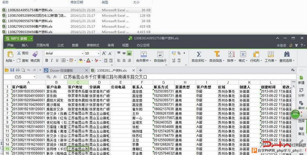The height and width of the screenshot is (155, 307).
Task: Click the Cut (剪切) scissors icon
Action: [19, 53]
